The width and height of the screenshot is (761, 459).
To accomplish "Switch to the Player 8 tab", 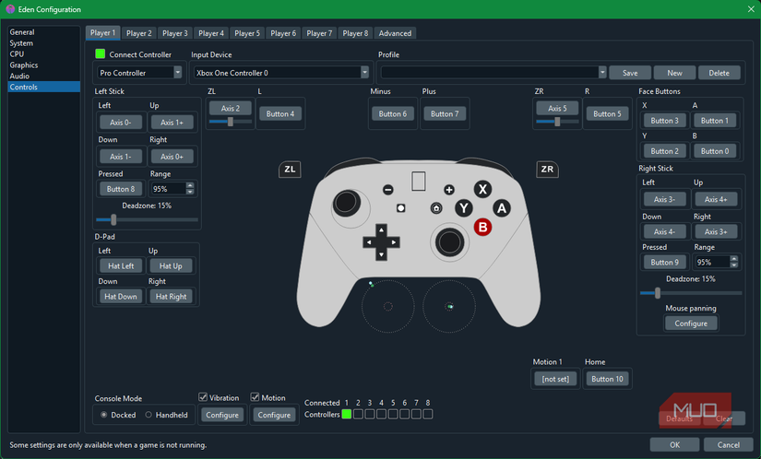I will (x=355, y=33).
